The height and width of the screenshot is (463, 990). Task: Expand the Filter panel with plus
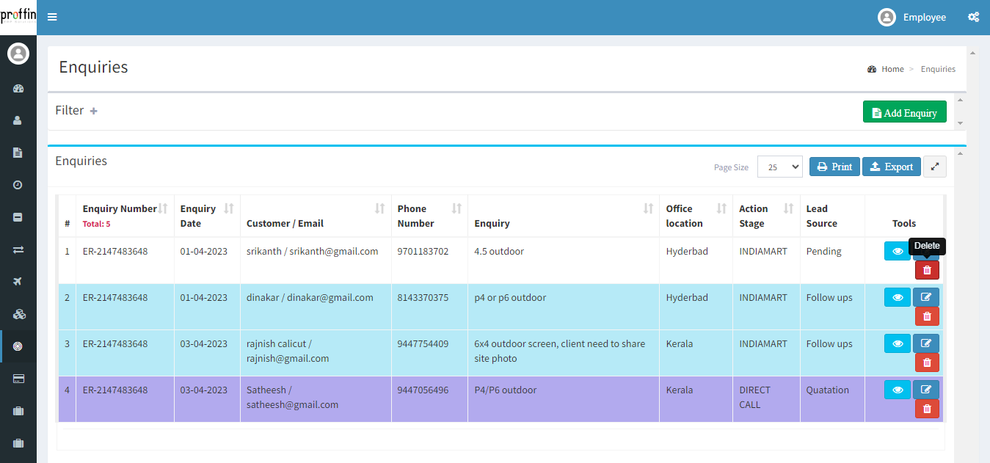[x=94, y=111]
